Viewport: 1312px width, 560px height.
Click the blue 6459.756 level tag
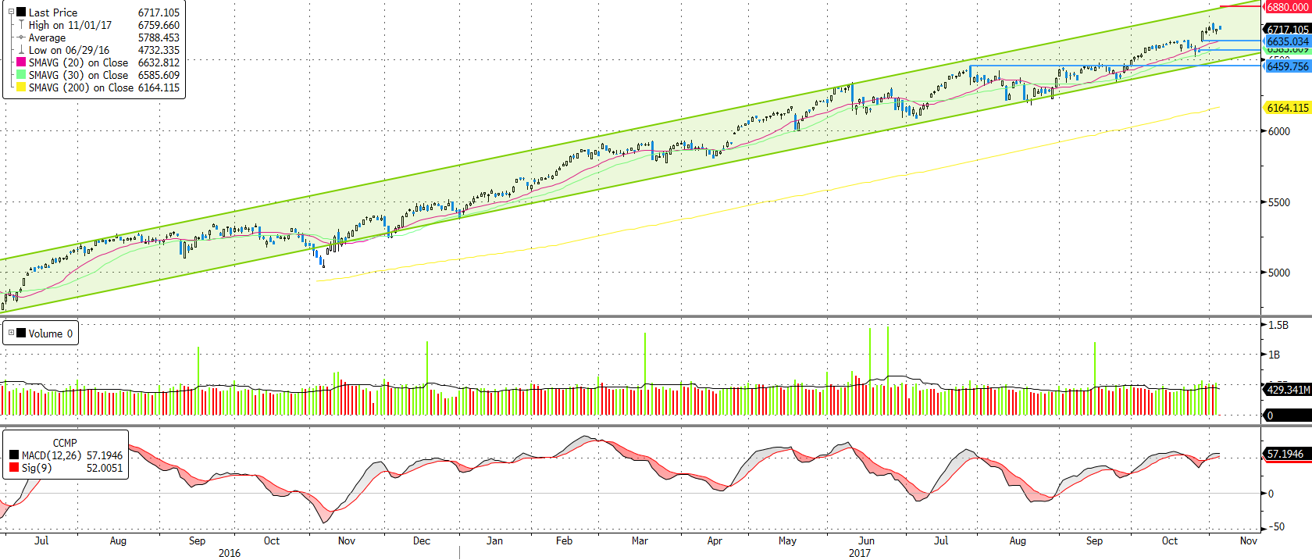[1286, 66]
